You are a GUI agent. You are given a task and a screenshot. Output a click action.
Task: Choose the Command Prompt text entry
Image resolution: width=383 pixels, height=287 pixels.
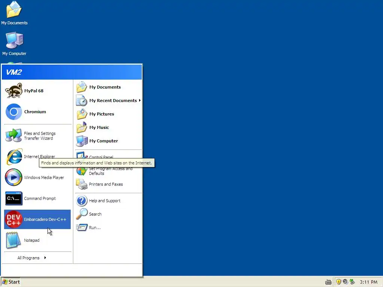click(40, 198)
